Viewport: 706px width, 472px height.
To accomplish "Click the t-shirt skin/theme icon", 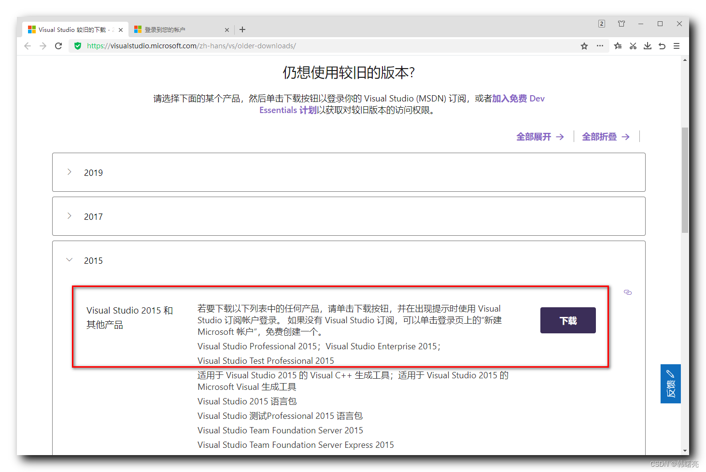I will coord(621,23).
